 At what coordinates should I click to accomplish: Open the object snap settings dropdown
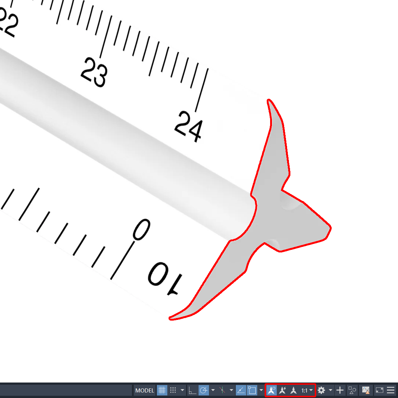[261, 390]
